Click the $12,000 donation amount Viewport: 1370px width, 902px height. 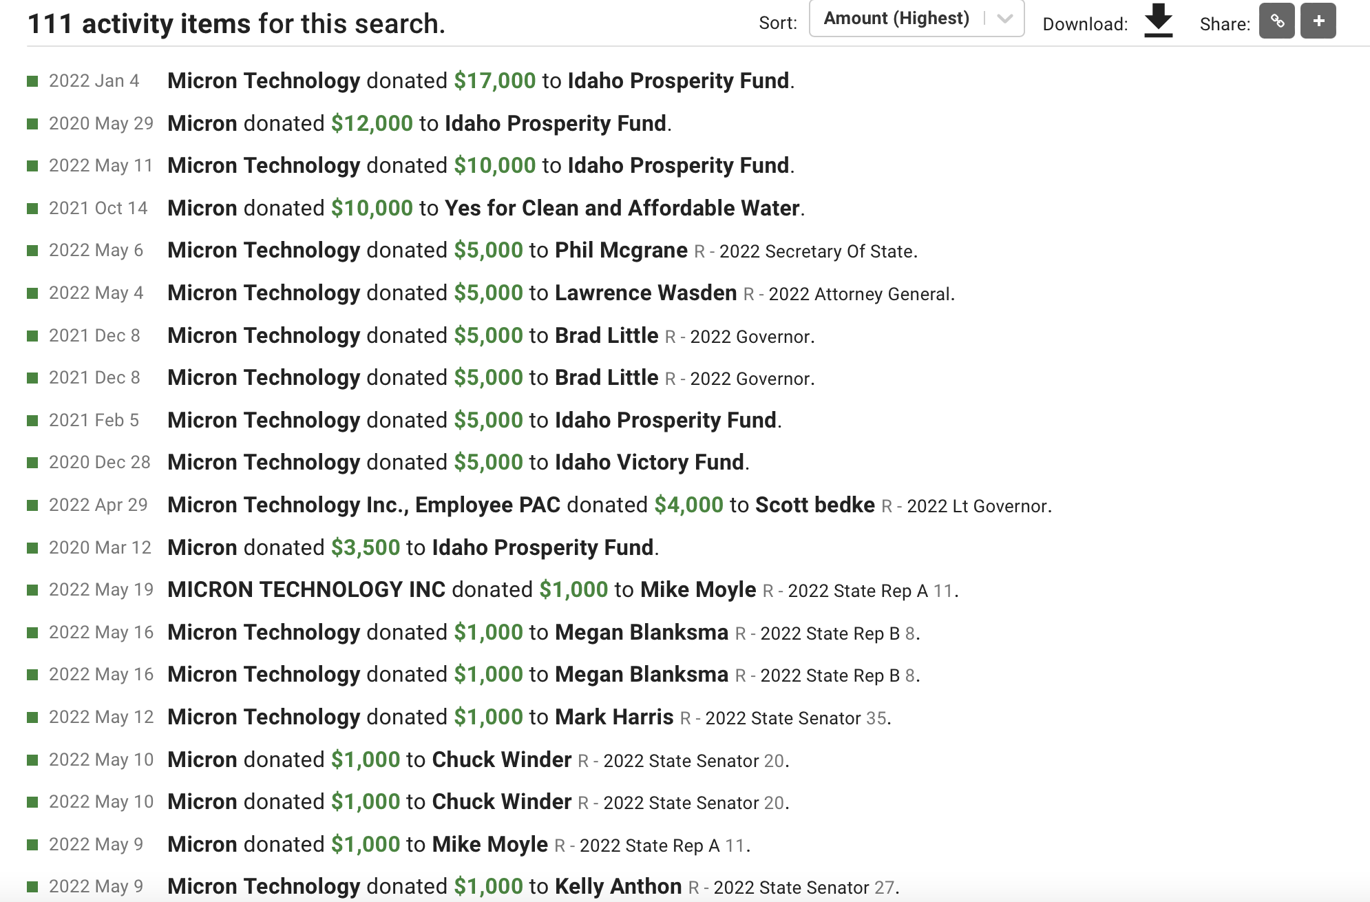(x=372, y=123)
